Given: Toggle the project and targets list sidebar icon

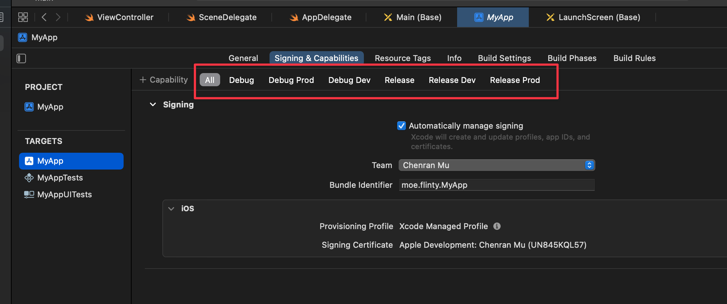Looking at the screenshot, I should [x=21, y=58].
